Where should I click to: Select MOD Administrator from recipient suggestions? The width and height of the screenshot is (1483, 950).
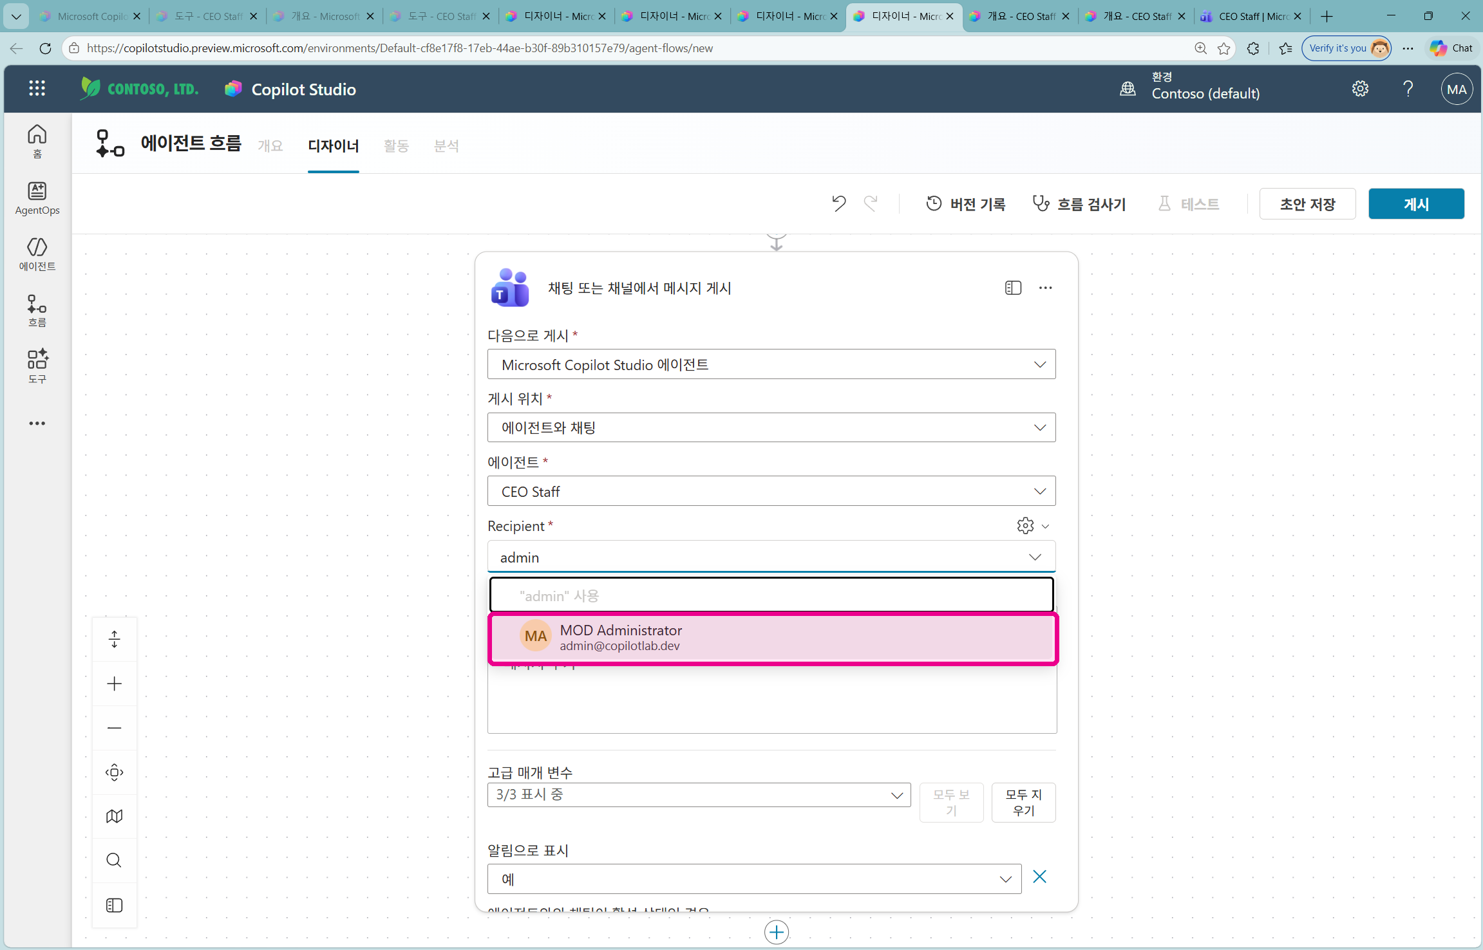(773, 637)
